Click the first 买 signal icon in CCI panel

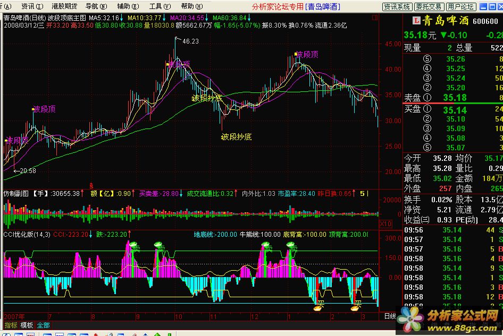coord(319,305)
